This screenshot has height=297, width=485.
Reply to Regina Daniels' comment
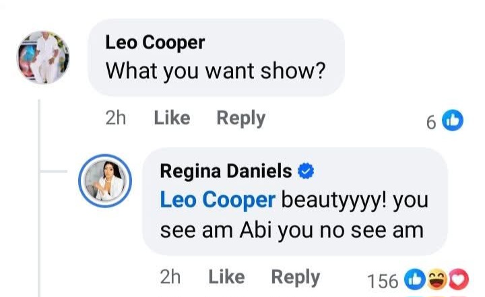pyautogui.click(x=295, y=277)
